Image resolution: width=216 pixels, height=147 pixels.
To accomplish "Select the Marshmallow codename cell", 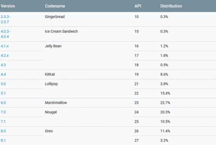I will point(56,102).
